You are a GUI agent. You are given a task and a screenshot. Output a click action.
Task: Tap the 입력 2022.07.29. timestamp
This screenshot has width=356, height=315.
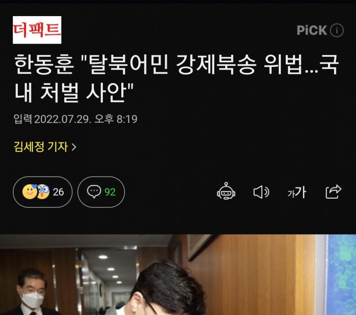(75, 119)
